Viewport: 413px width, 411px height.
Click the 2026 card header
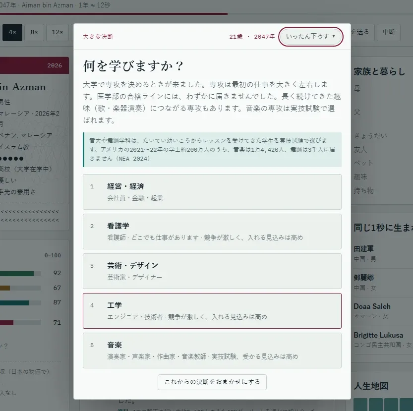click(x=35, y=65)
